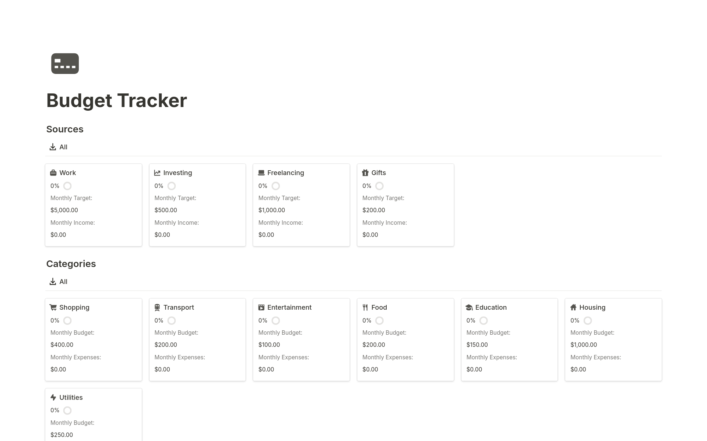Open the All download under Categories
The image size is (707, 441).
pos(58,281)
